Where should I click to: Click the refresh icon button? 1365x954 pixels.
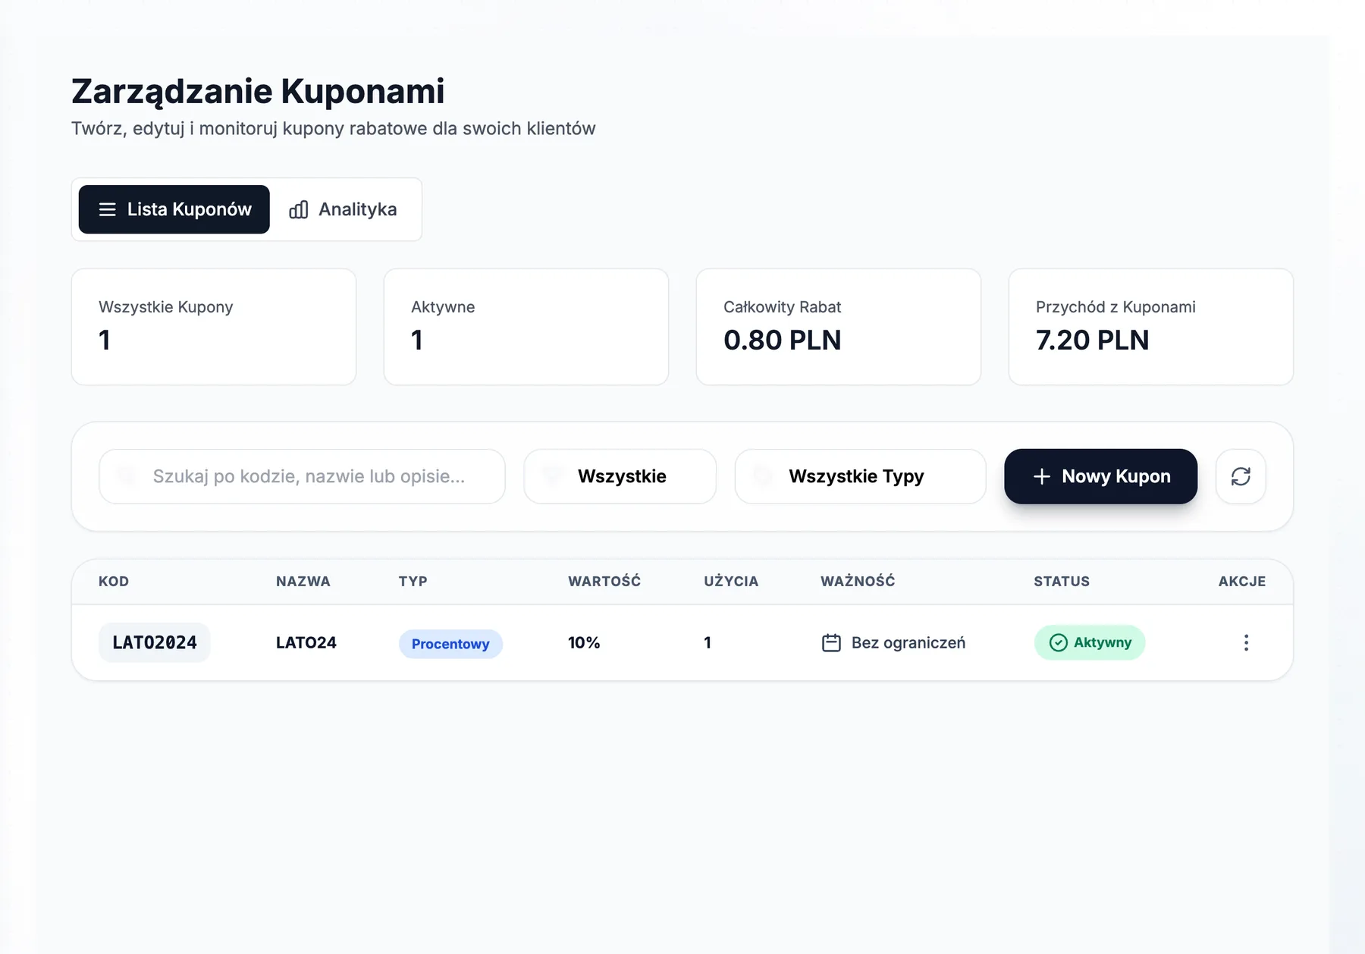[x=1241, y=476]
